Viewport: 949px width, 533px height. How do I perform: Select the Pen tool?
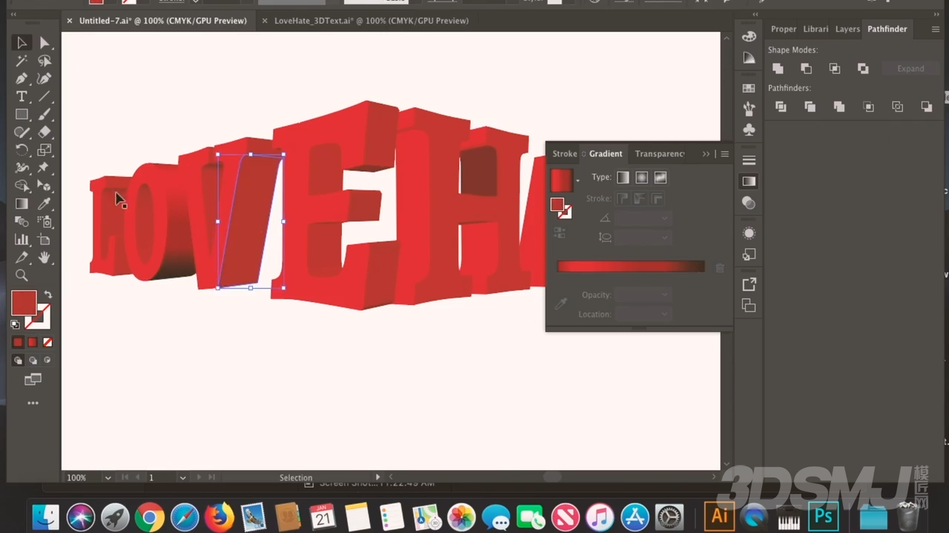pyautogui.click(x=22, y=78)
